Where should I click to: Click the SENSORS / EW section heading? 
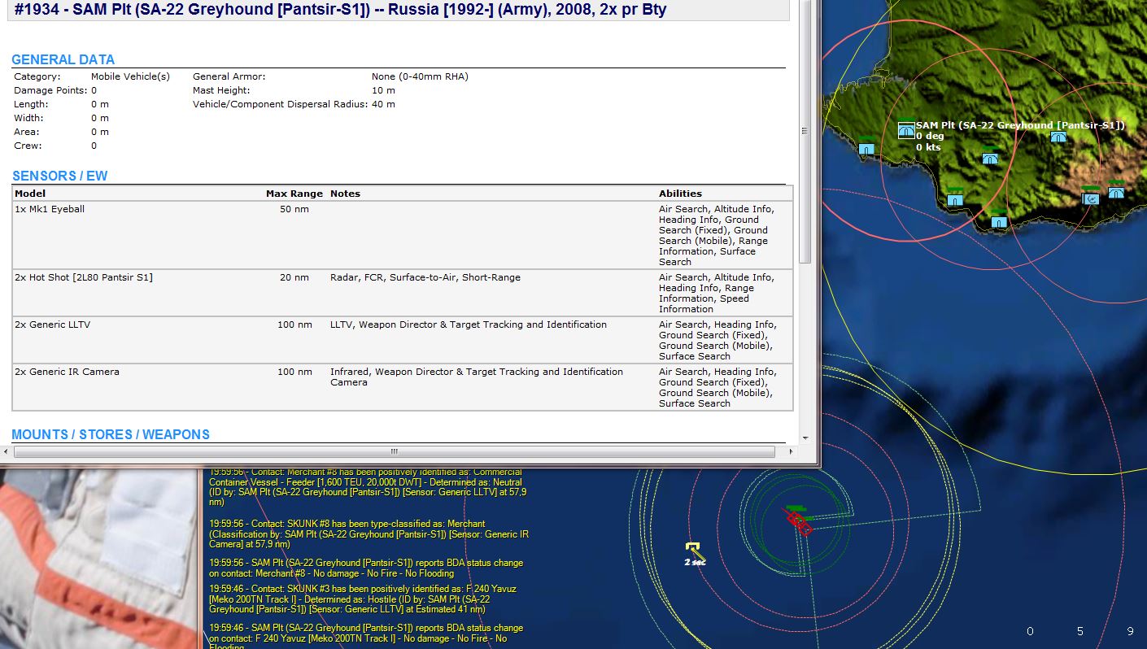click(x=59, y=176)
